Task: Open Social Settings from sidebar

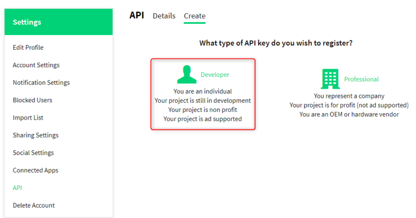Action: coord(34,153)
